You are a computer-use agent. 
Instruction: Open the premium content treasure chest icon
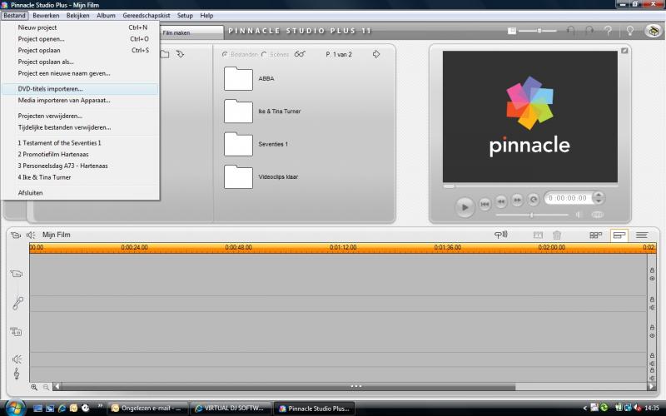coord(654,31)
